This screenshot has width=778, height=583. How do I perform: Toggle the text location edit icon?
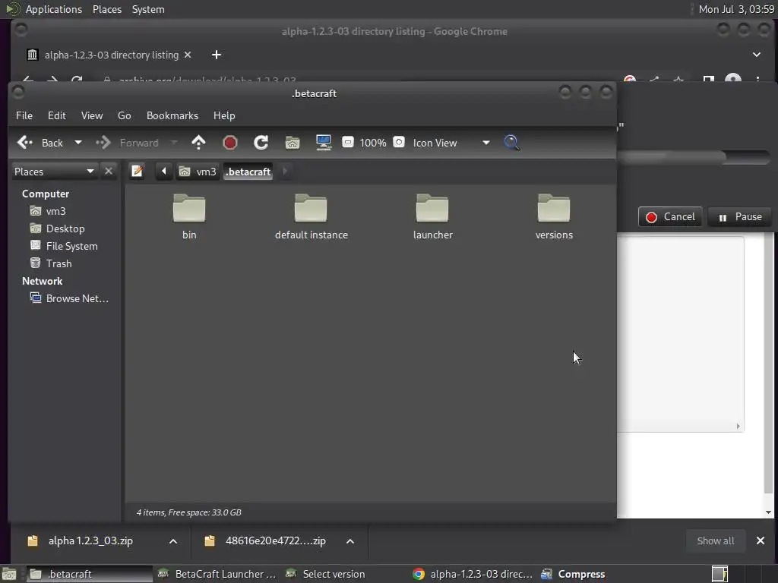pyautogui.click(x=137, y=172)
